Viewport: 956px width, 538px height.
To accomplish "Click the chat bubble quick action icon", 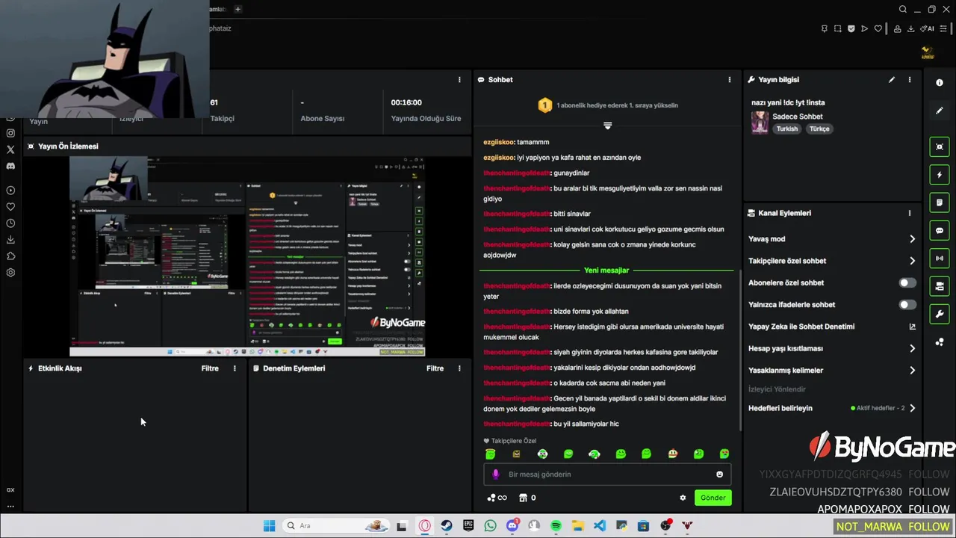I will 940,231.
